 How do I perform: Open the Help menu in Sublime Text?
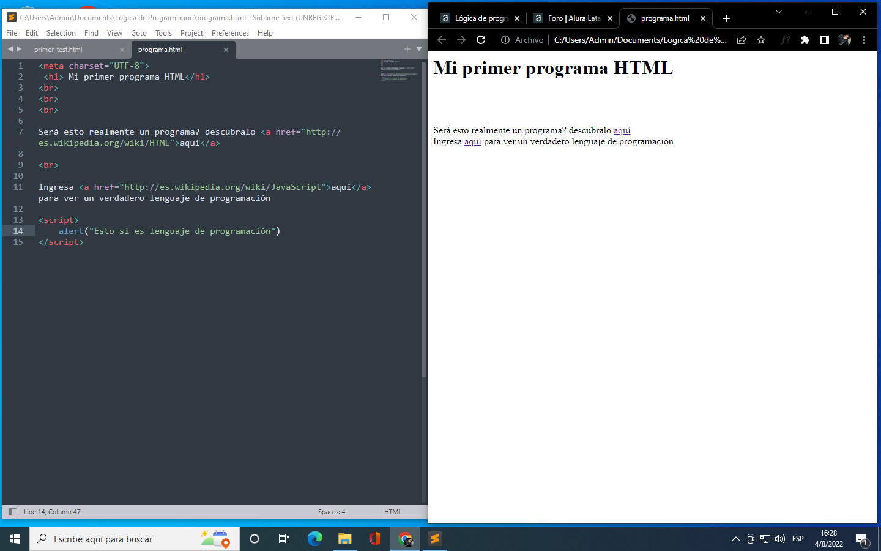265,33
